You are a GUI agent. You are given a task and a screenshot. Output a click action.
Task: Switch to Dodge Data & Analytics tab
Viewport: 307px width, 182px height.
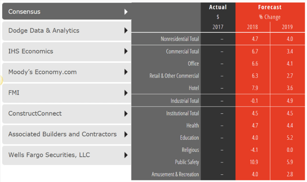click(44, 31)
